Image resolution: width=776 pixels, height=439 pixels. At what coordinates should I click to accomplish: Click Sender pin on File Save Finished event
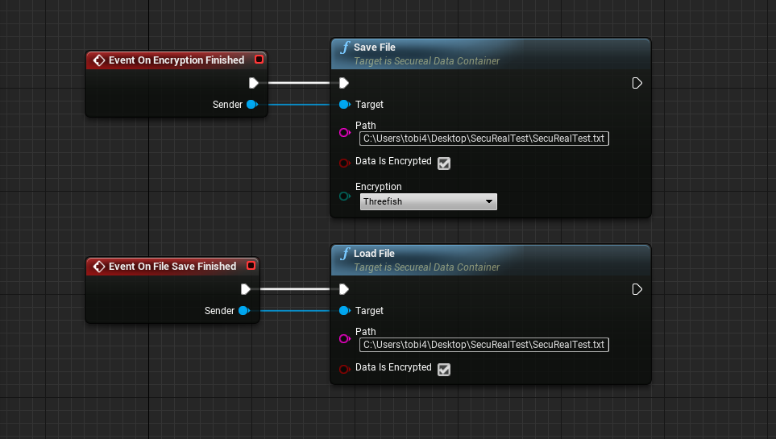(243, 311)
